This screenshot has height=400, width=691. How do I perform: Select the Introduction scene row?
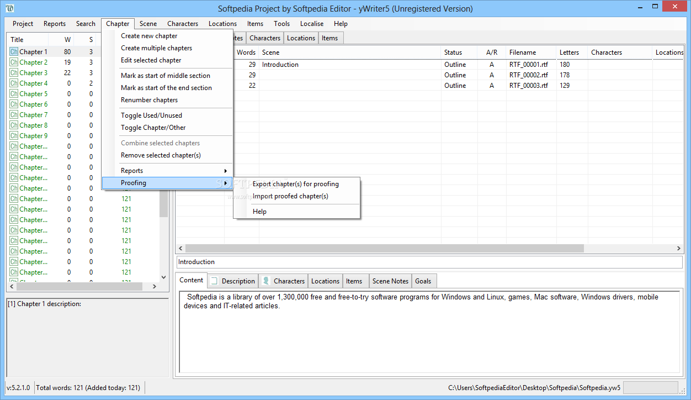429,65
